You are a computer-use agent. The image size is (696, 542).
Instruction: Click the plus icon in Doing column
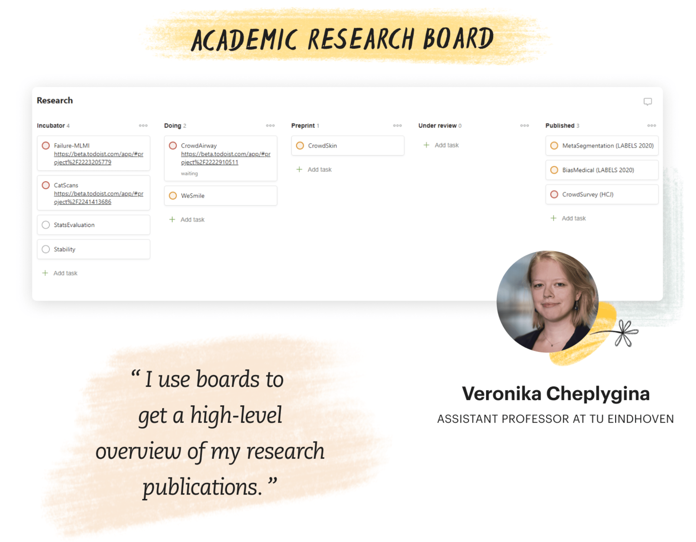(x=172, y=220)
